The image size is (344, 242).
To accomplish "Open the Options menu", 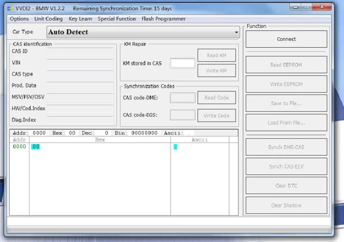I will 19,19.
